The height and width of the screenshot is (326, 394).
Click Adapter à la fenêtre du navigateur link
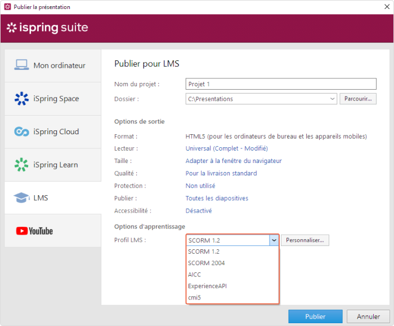(x=234, y=161)
